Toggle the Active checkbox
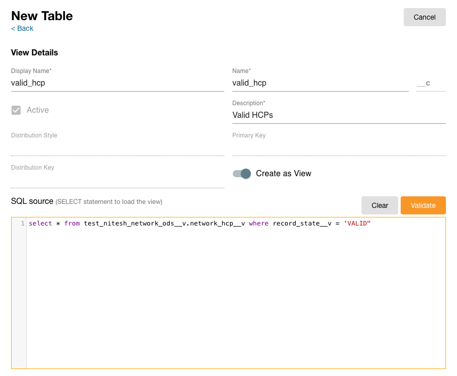 tap(16, 110)
